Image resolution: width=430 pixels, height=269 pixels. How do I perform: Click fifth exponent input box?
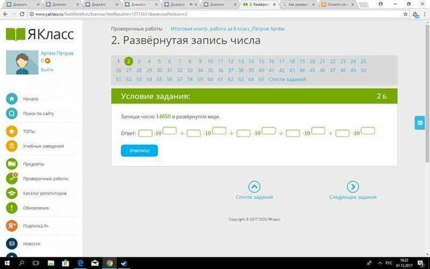[x=368, y=130]
